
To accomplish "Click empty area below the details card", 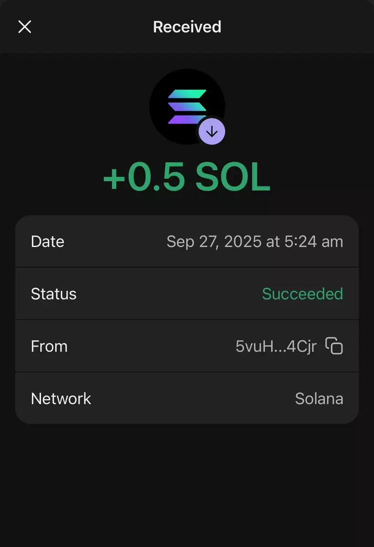I will pos(187,483).
